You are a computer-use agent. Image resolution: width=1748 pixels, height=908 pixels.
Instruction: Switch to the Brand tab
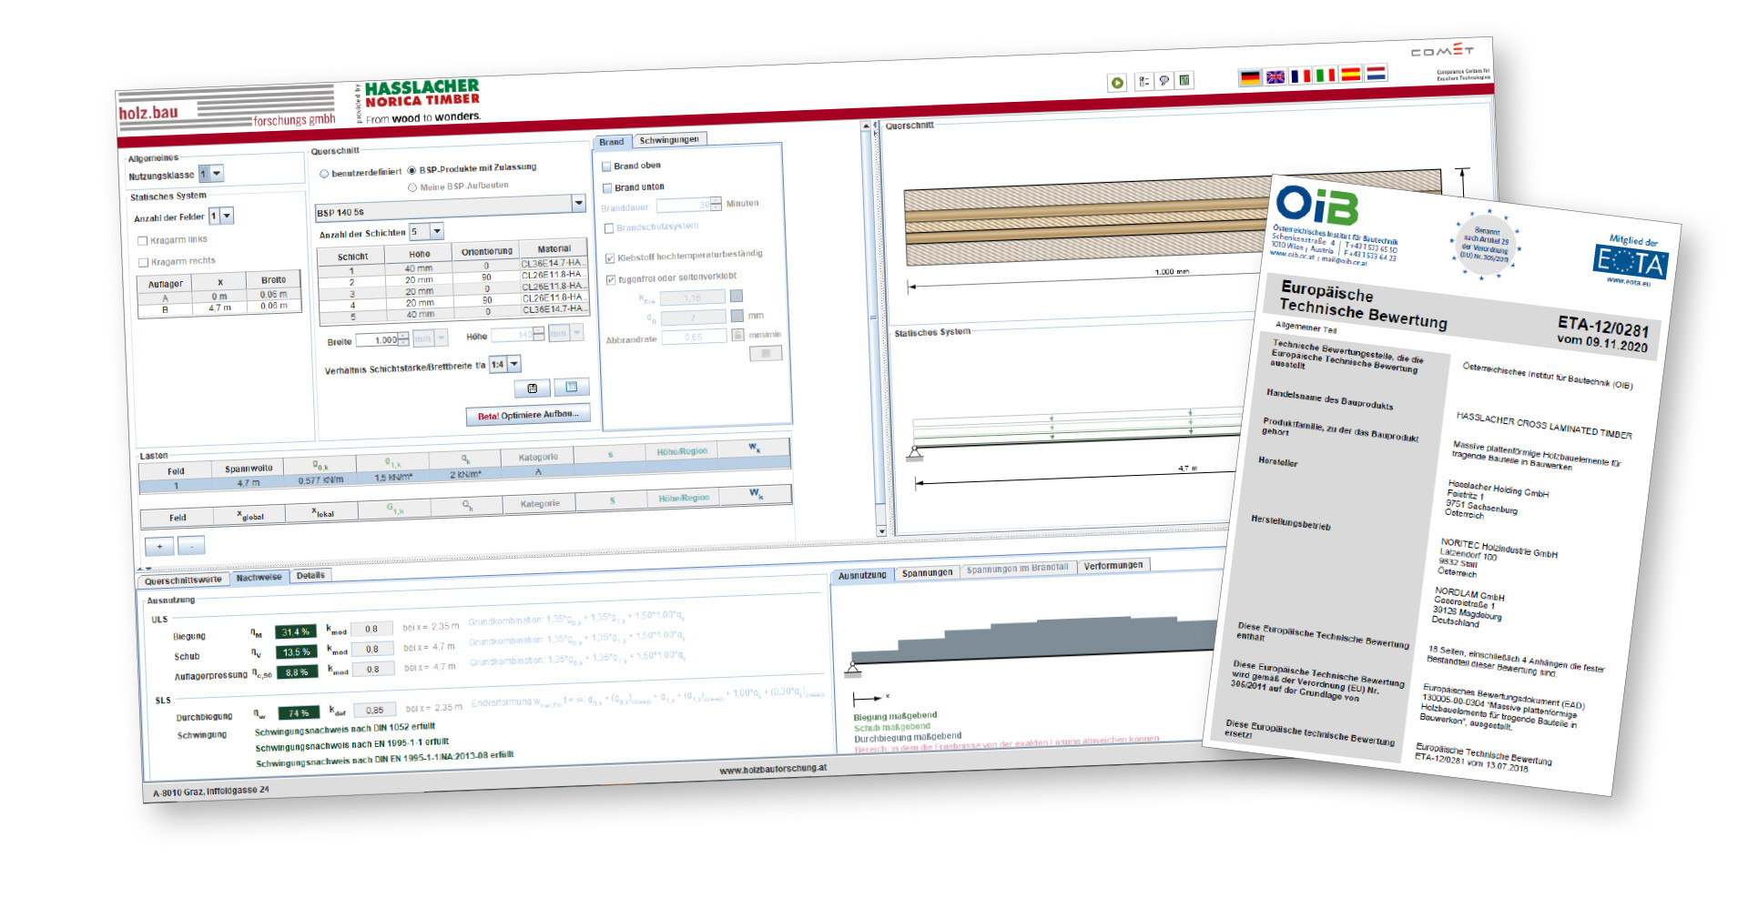coord(612,142)
